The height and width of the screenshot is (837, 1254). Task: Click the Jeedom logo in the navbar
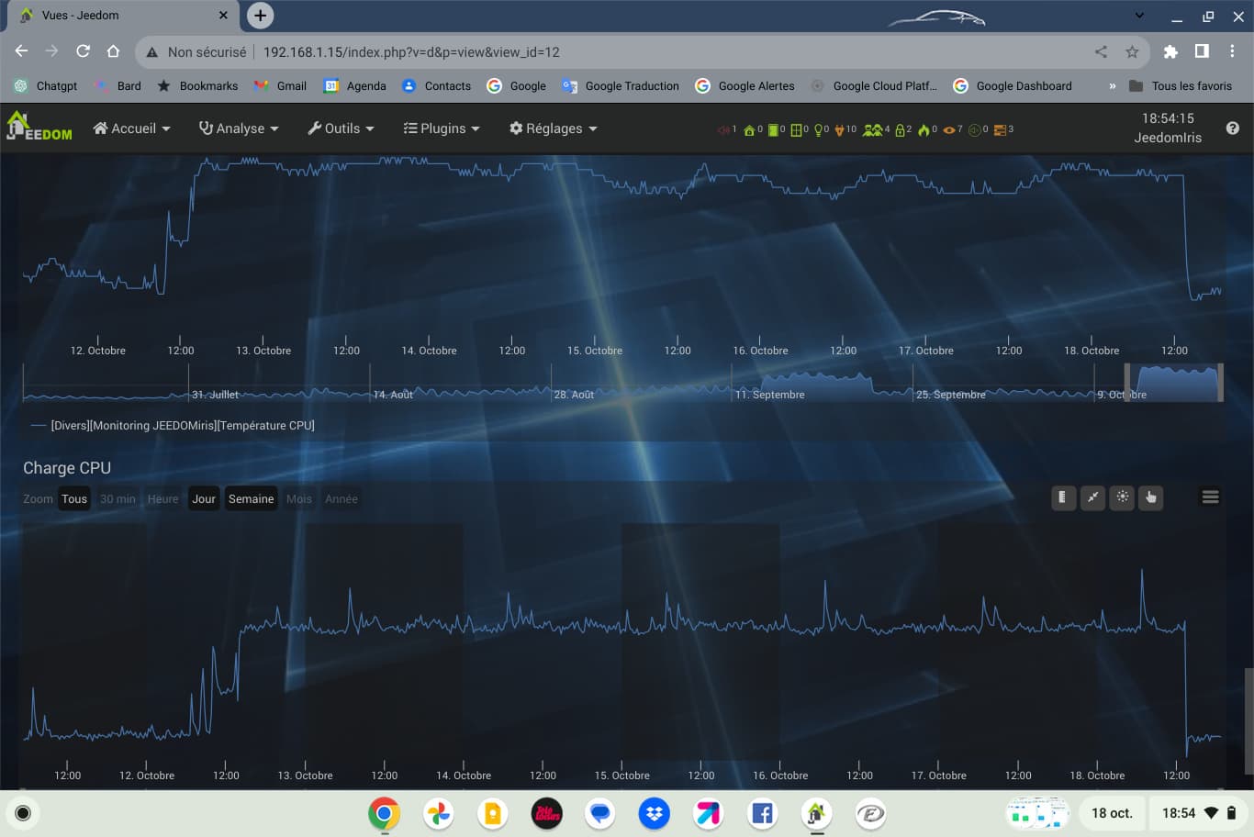tap(39, 127)
